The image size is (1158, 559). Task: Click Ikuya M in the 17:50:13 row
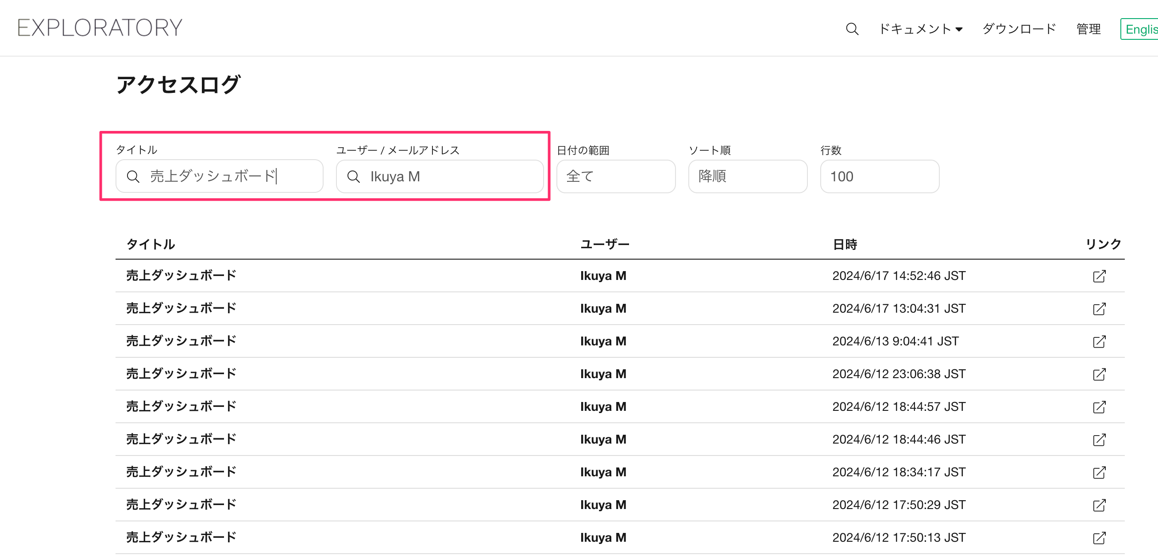603,538
